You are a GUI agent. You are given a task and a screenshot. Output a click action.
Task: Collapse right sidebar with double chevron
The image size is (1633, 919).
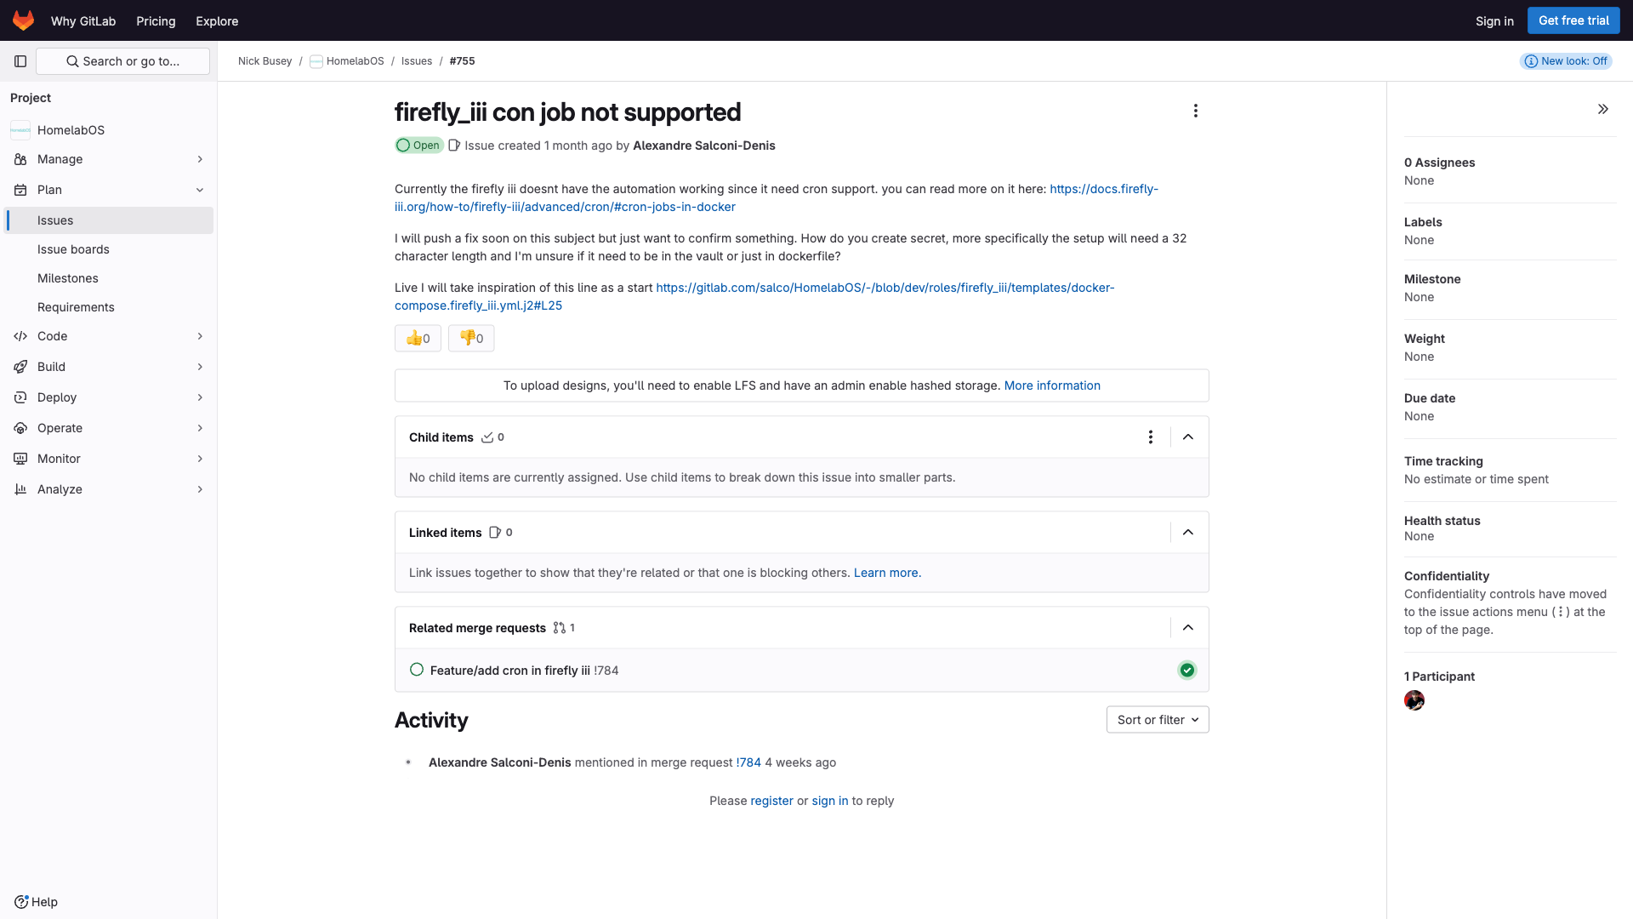point(1602,109)
